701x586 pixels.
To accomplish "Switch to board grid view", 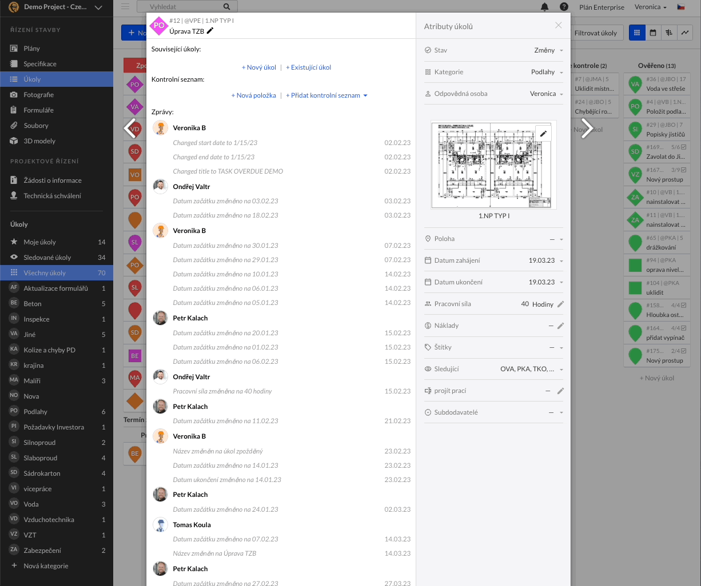I will click(x=637, y=33).
